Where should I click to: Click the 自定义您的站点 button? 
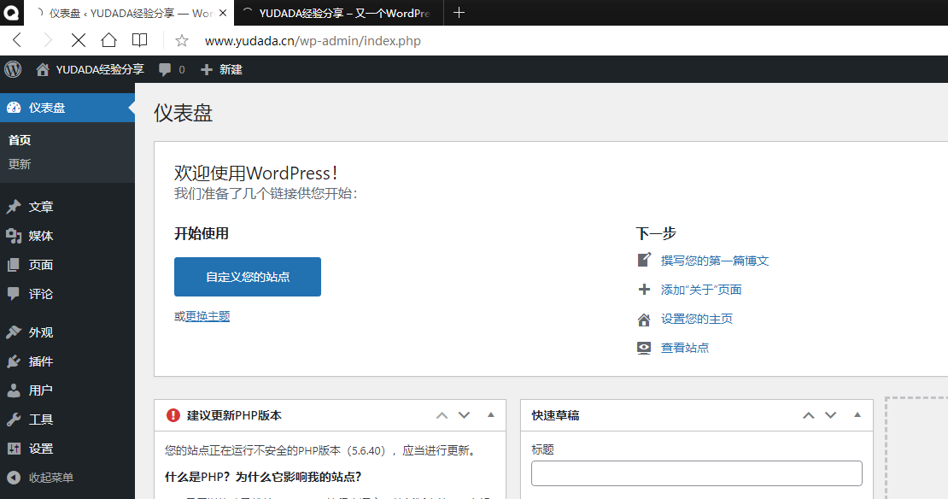click(x=248, y=277)
